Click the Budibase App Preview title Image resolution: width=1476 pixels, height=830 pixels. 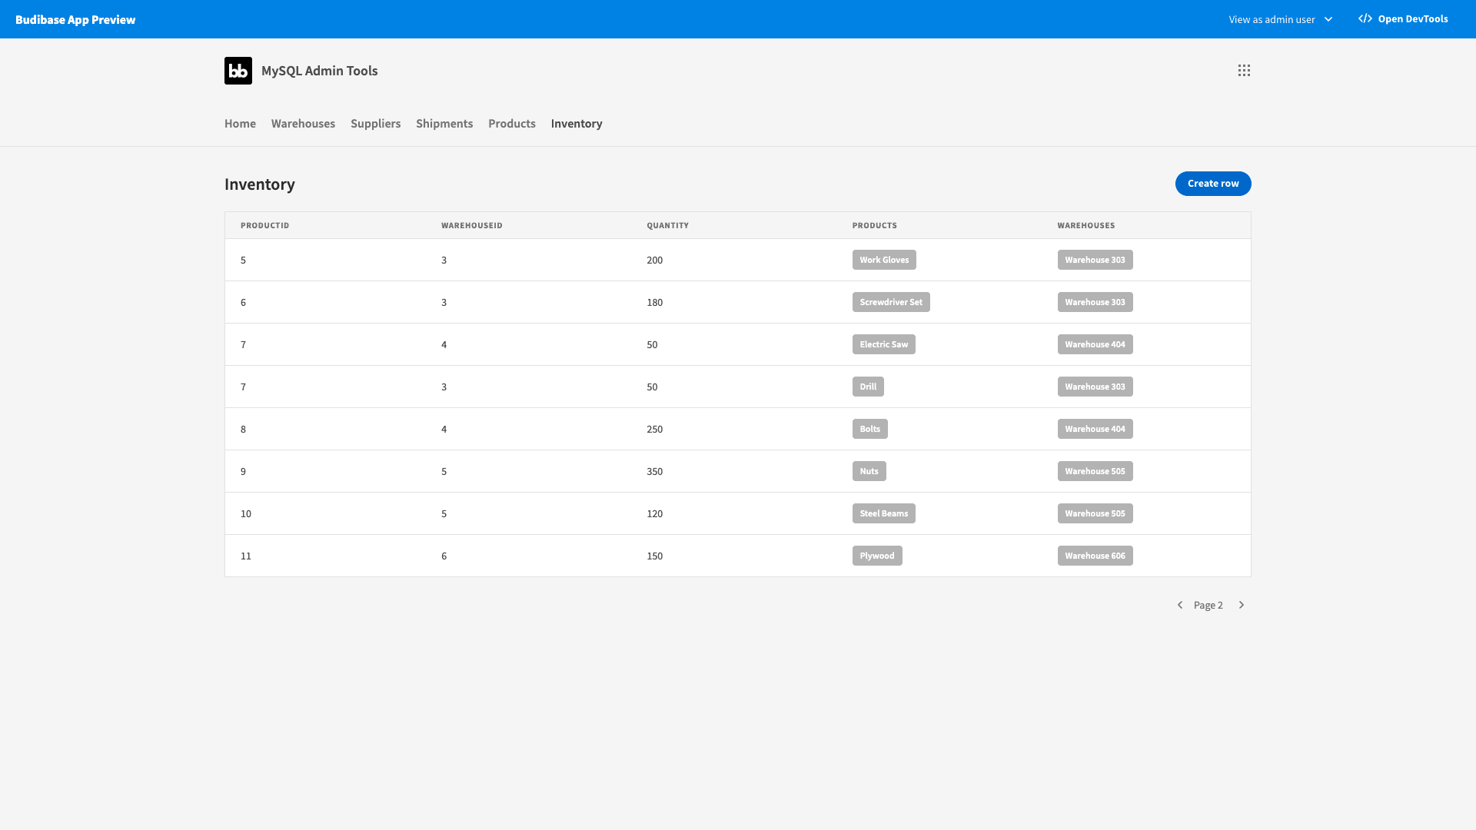75,19
